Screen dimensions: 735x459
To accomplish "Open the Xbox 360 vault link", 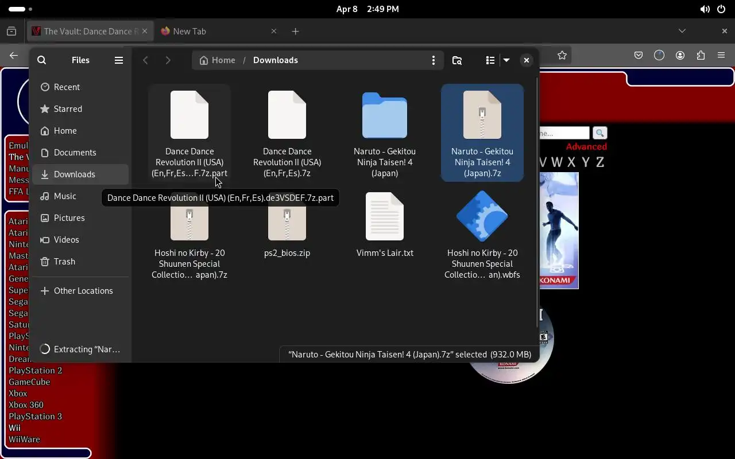I will coord(26,405).
